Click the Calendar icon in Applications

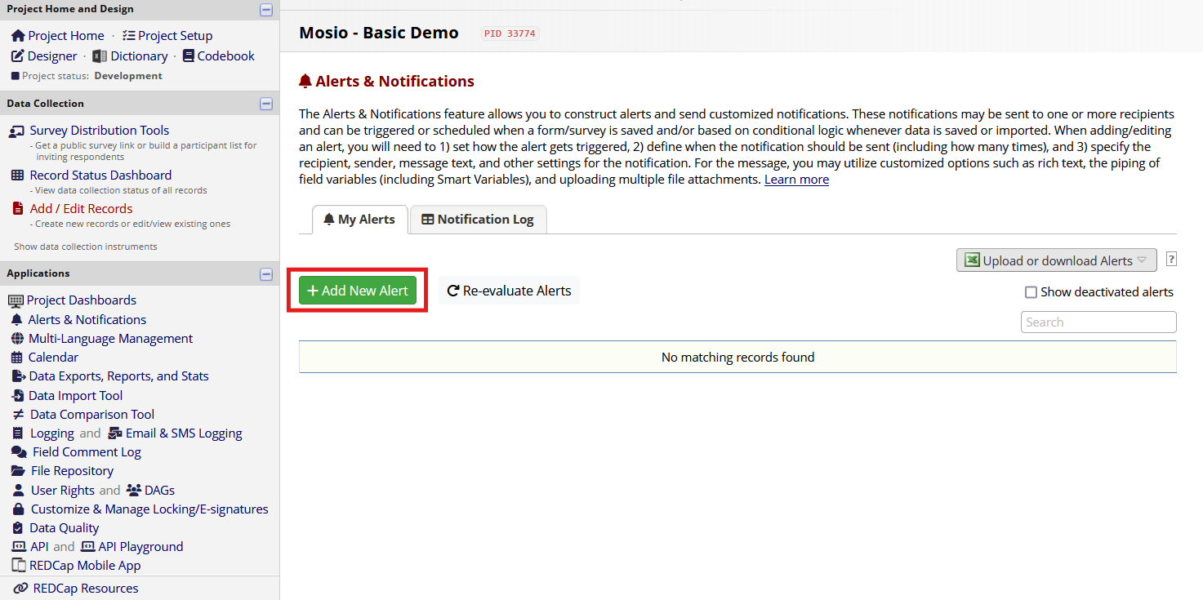(x=17, y=358)
